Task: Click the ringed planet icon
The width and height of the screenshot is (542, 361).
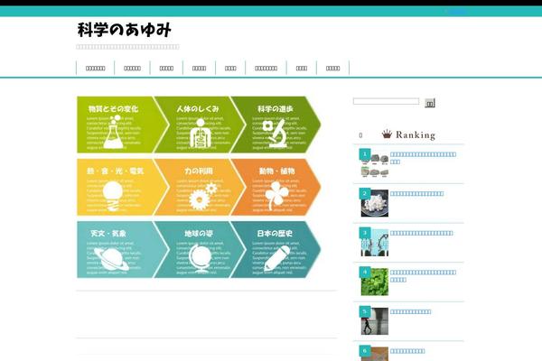Action: (112, 259)
